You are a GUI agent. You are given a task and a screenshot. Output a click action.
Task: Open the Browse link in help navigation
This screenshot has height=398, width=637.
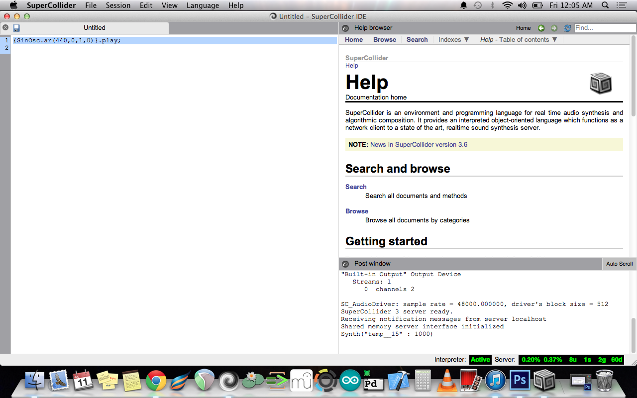click(x=385, y=39)
